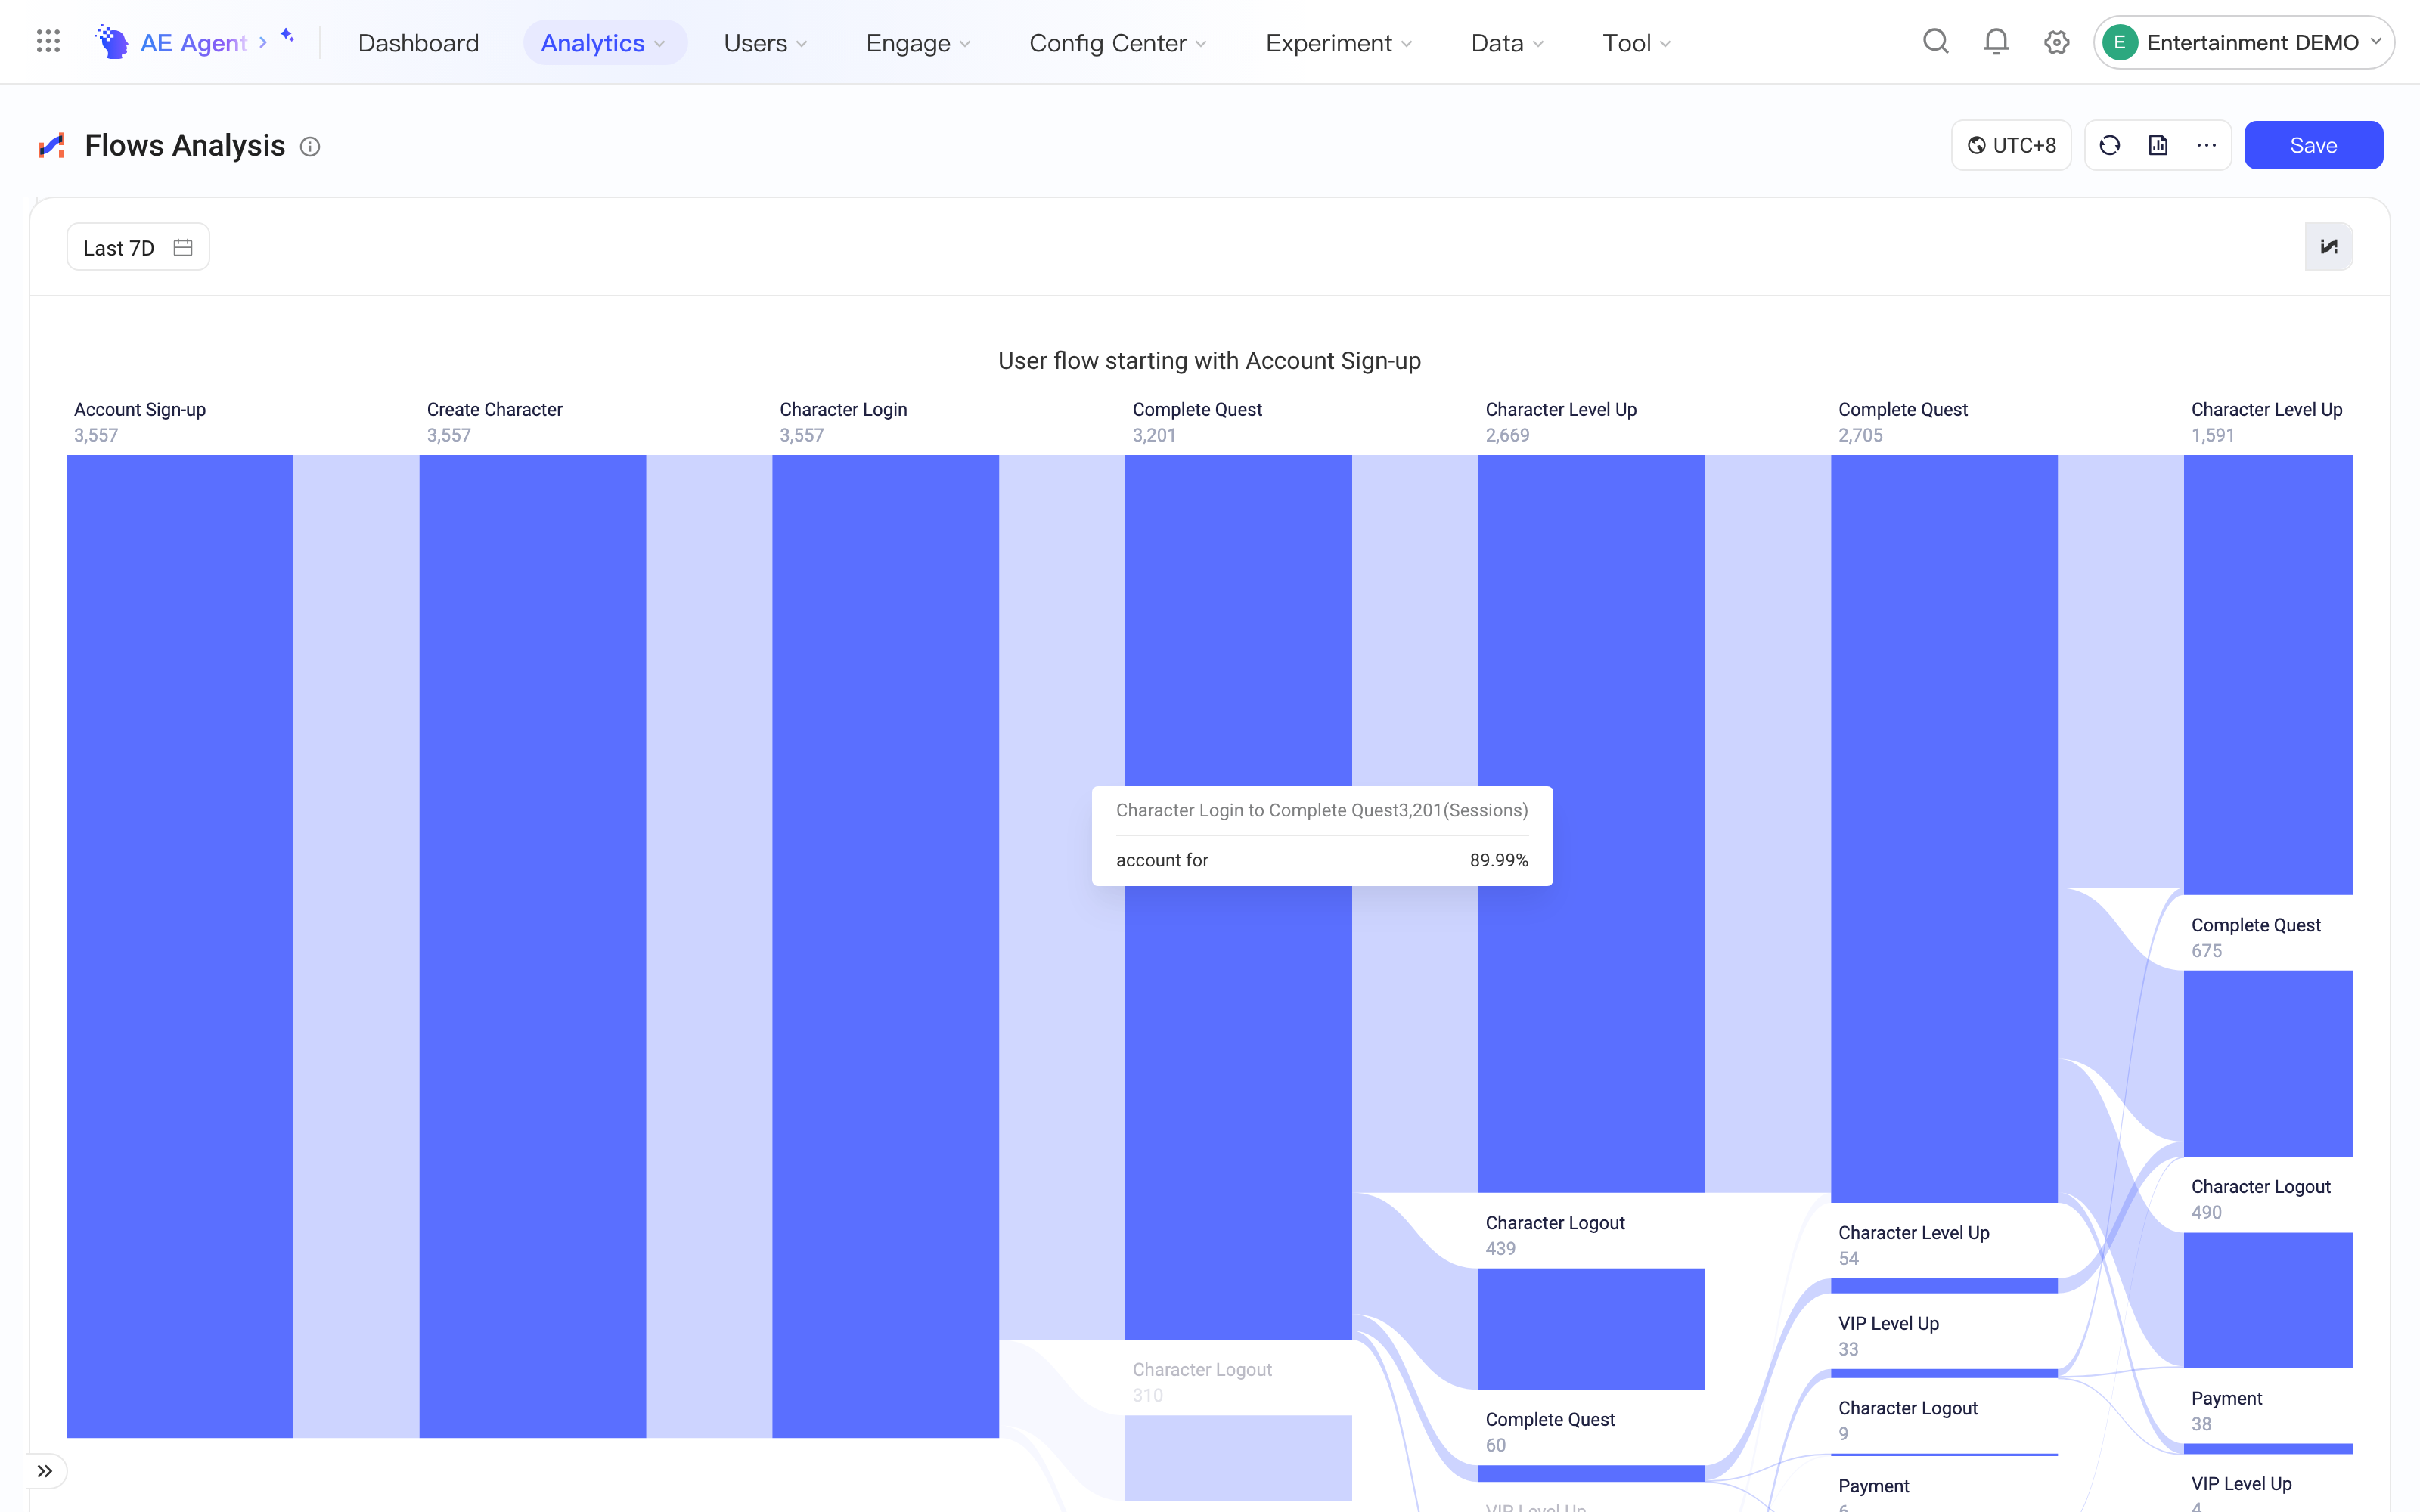The height and width of the screenshot is (1512, 2420).
Task: Show Flows Analysis info tooltip icon
Action: pyautogui.click(x=310, y=147)
